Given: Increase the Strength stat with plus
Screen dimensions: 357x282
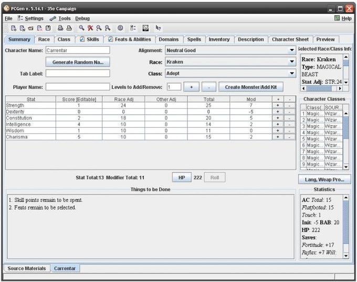Looking at the screenshot, I should click(278, 106).
